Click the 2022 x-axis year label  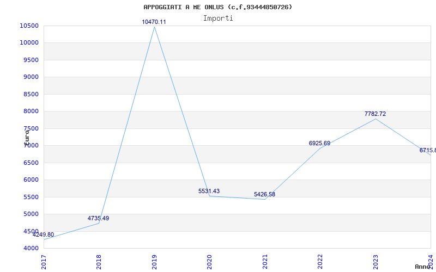click(x=320, y=262)
